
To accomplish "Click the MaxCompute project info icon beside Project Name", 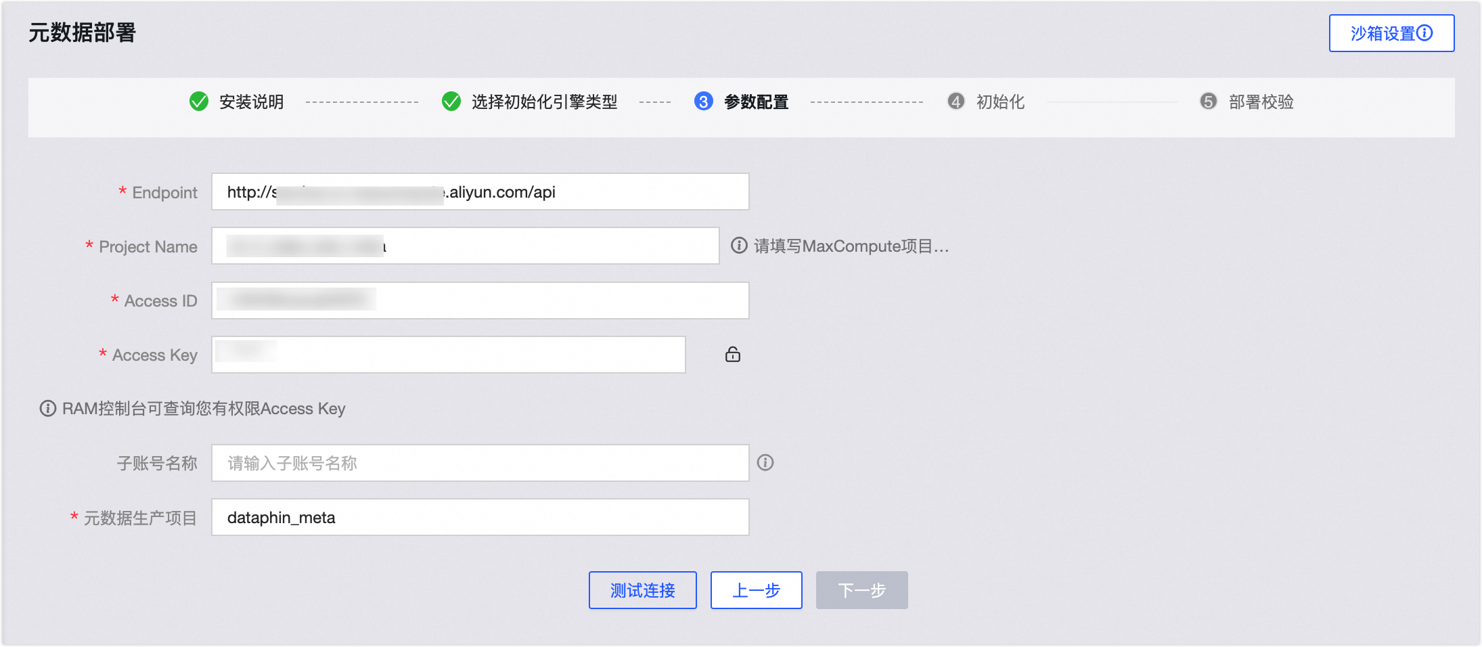I will click(x=739, y=246).
